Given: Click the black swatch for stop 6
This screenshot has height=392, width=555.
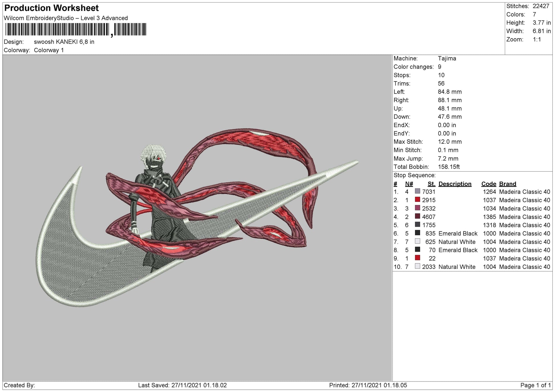Looking at the screenshot, I should click(418, 233).
